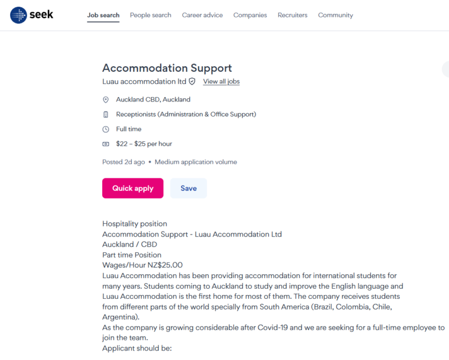
Task: Open the Job search tab
Action: (103, 15)
